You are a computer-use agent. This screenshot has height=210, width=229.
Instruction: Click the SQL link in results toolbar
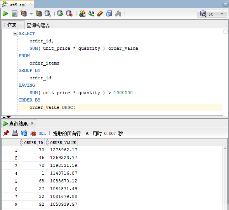pyautogui.click(x=42, y=133)
